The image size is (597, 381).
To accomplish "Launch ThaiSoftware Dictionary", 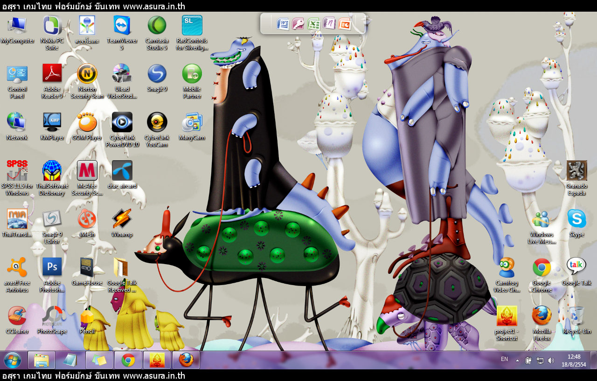I will [52, 178].
